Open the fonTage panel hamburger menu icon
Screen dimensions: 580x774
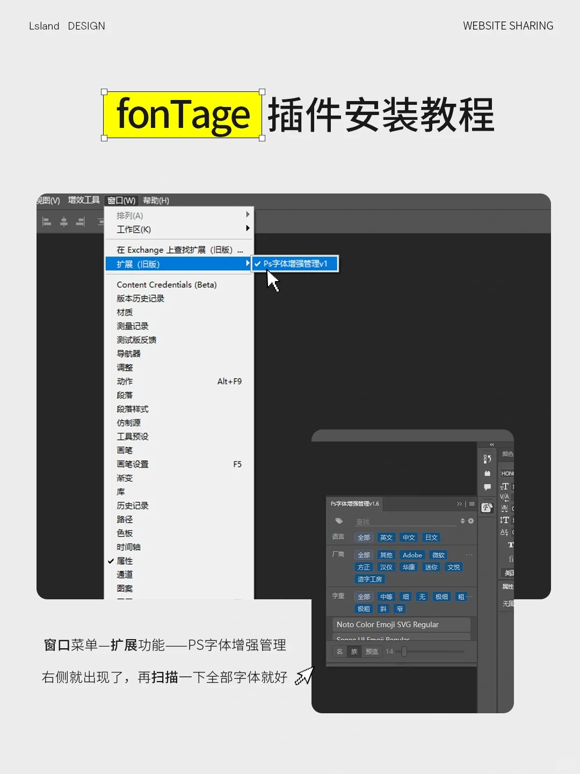tap(473, 504)
